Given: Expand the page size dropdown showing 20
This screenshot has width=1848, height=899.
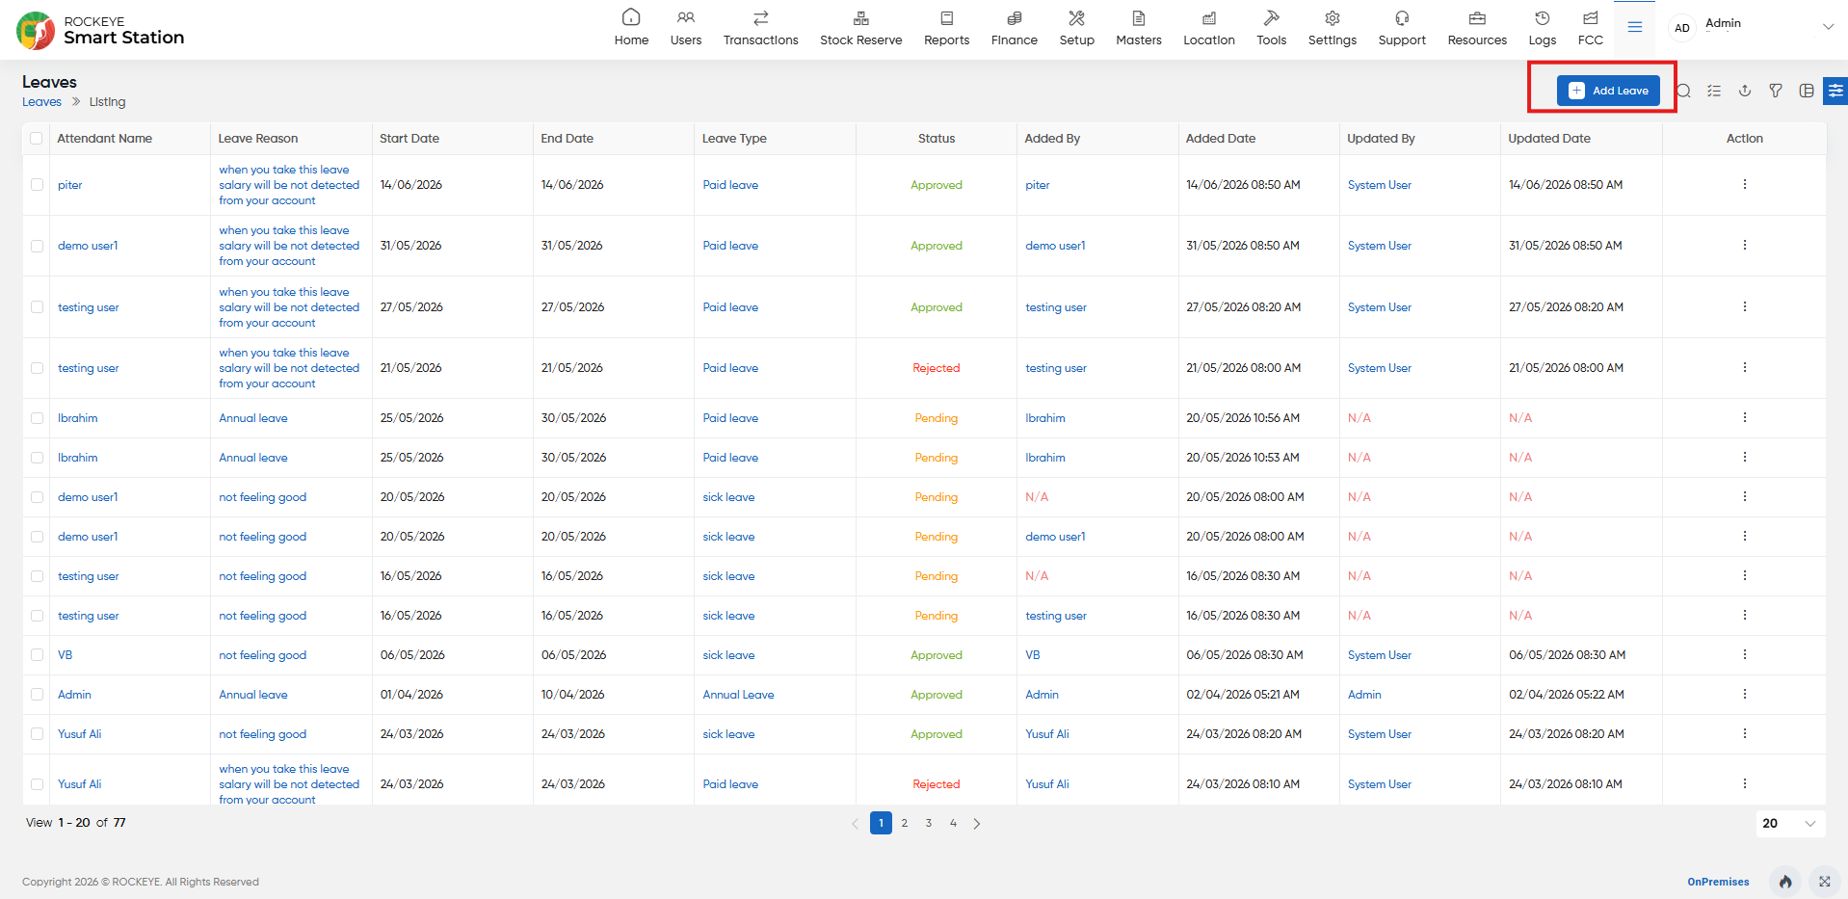Looking at the screenshot, I should click(1790, 823).
